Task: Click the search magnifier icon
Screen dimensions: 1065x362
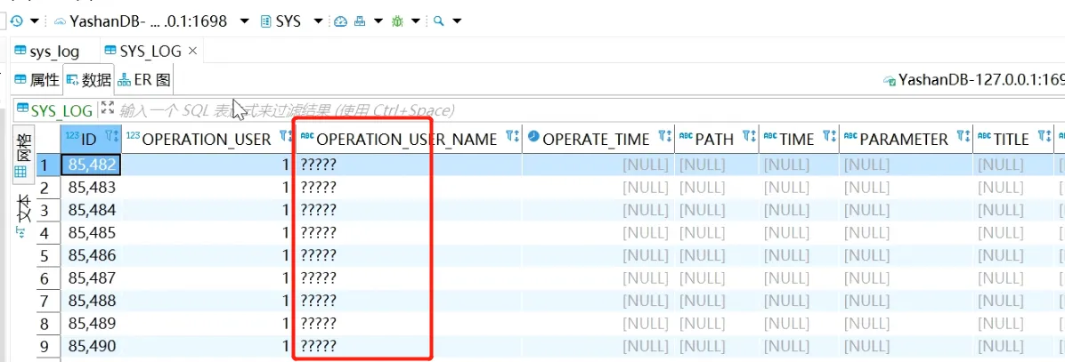Action: pyautogui.click(x=438, y=21)
